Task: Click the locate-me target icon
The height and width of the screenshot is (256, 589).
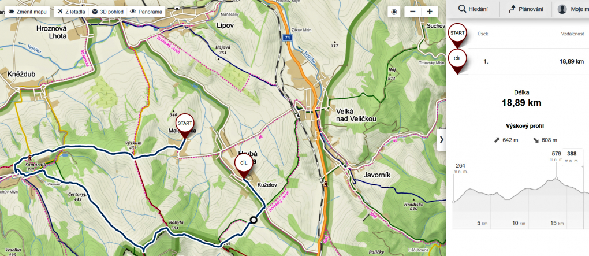Action: (394, 12)
